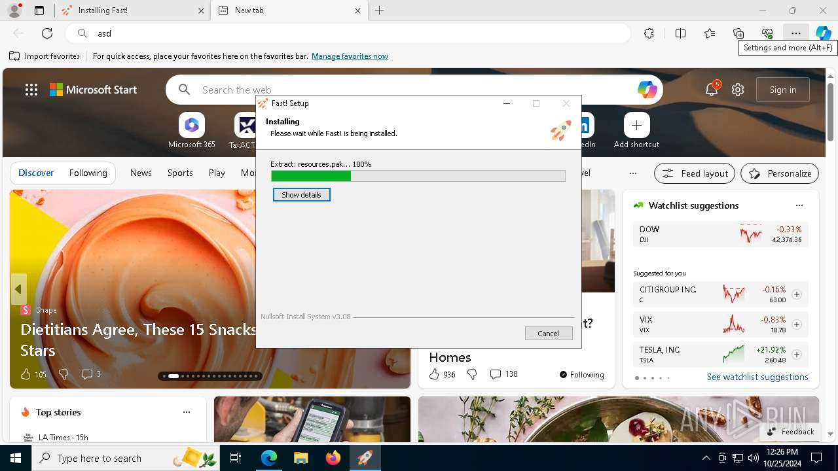Open browser Extensions icon
Image resolution: width=838 pixels, height=471 pixels.
coord(649,33)
